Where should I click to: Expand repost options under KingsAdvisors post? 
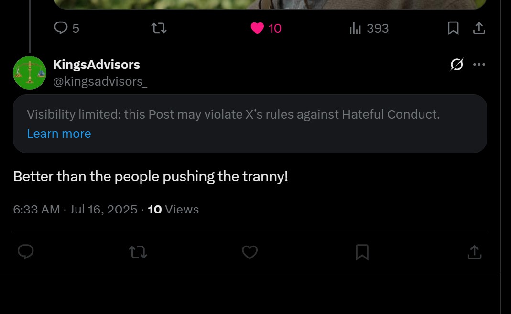pyautogui.click(x=138, y=252)
